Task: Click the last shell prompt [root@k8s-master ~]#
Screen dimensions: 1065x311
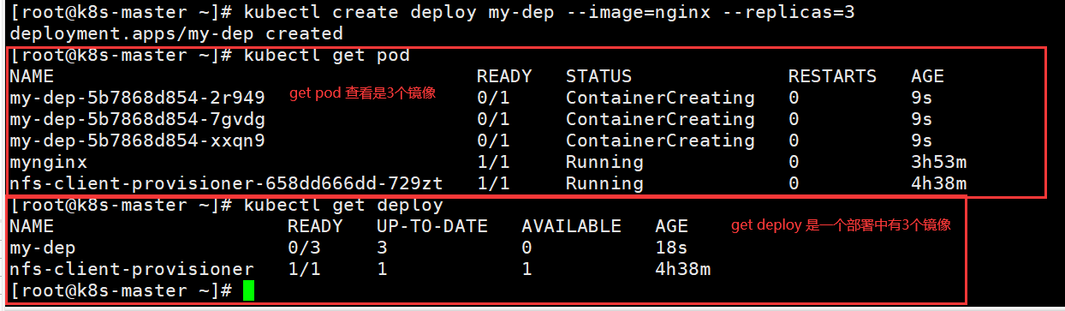Action: 121,290
